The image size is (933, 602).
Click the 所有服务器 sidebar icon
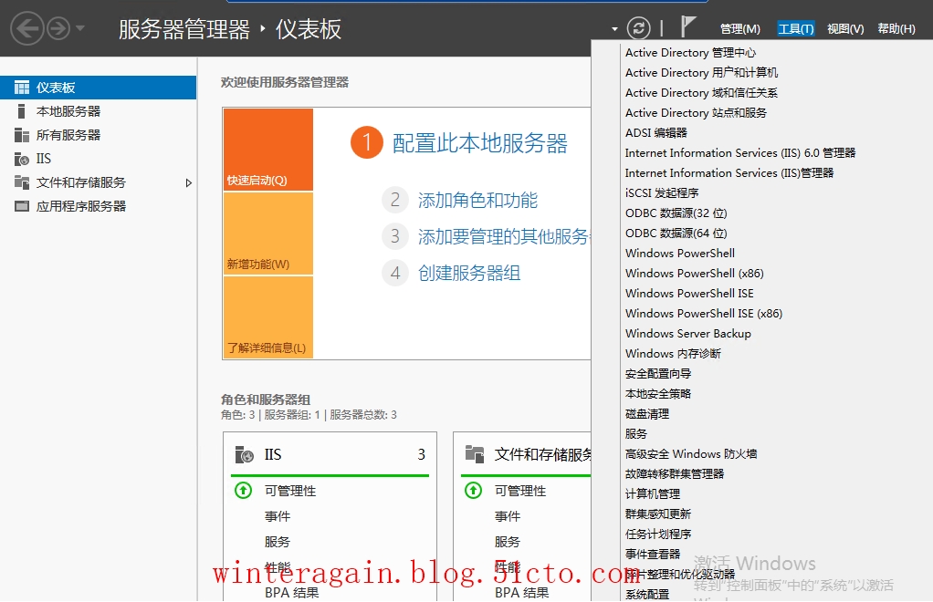pos(22,135)
